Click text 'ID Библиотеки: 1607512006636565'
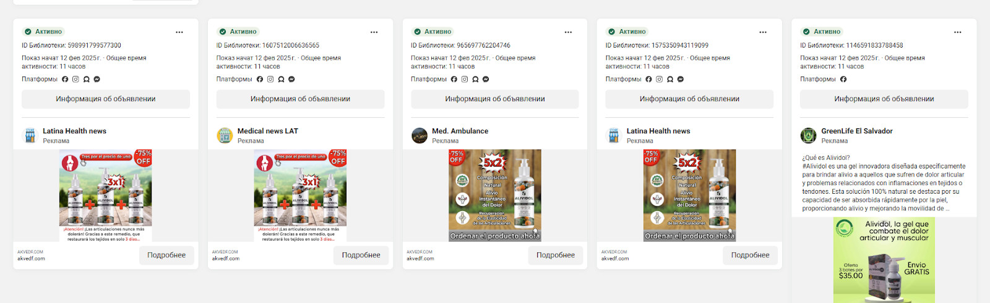The width and height of the screenshot is (990, 303). tap(268, 45)
